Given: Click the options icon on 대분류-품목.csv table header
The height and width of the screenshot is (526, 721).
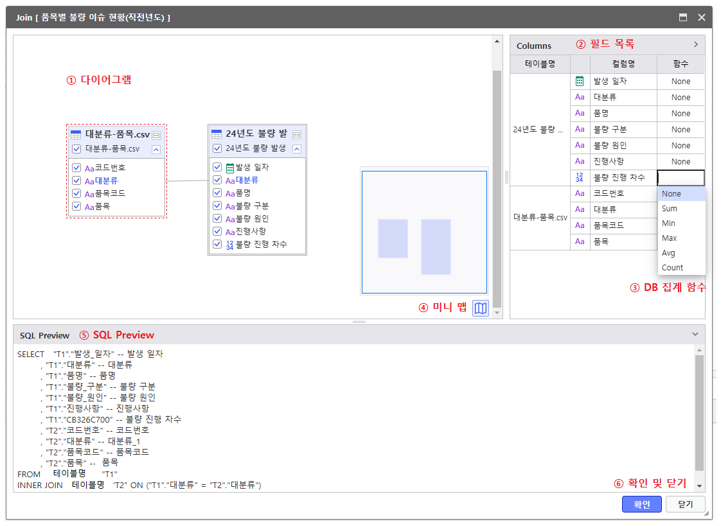Looking at the screenshot, I should 156,135.
